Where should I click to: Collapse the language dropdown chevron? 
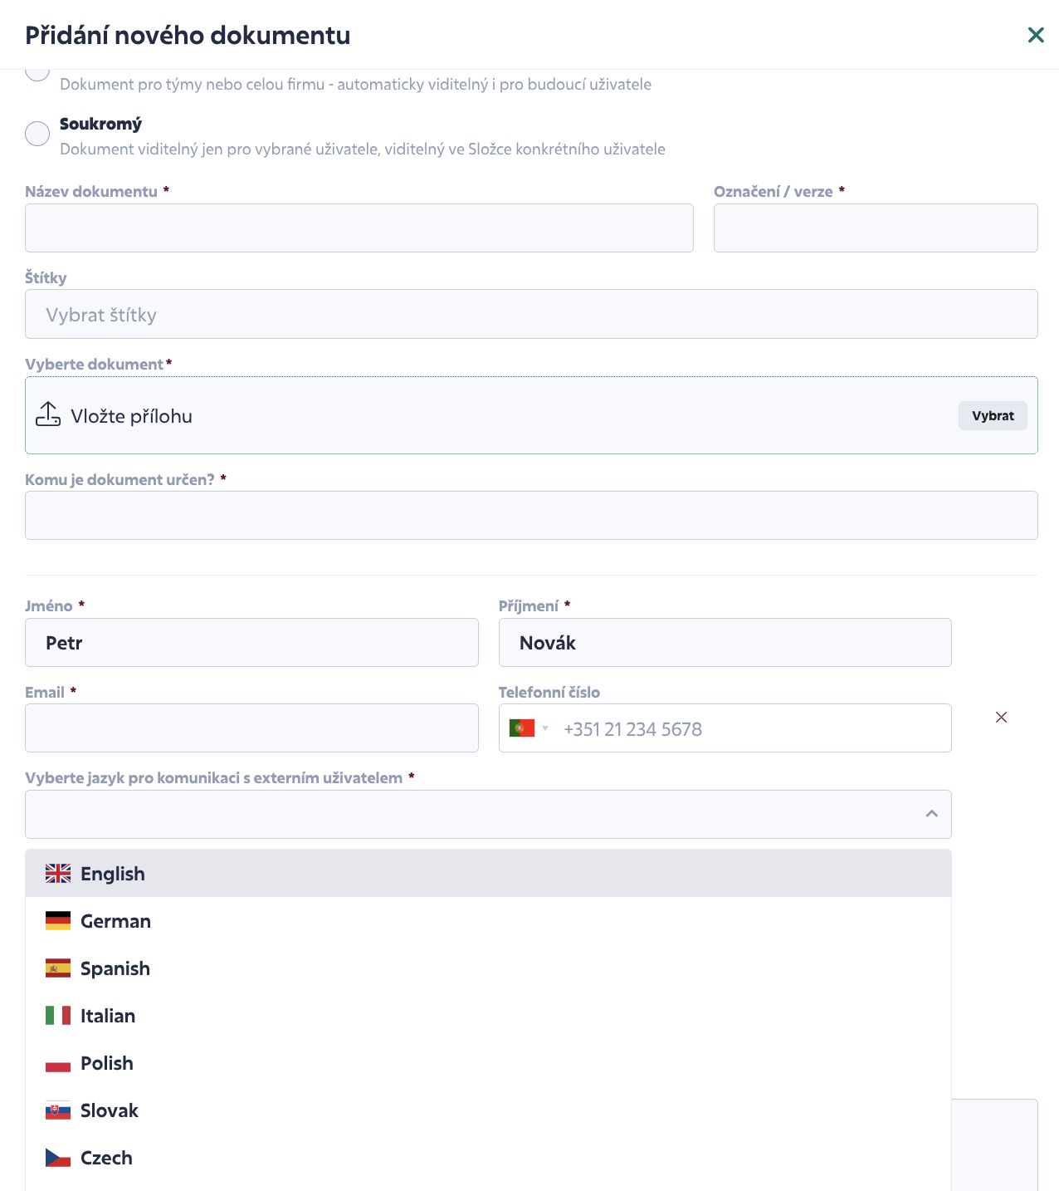[931, 814]
